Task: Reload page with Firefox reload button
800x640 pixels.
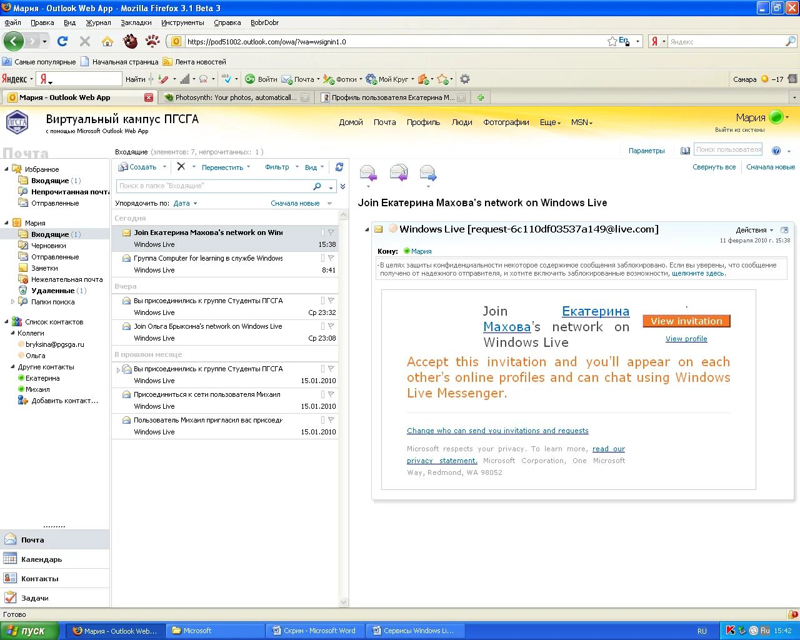Action: pyautogui.click(x=62, y=41)
